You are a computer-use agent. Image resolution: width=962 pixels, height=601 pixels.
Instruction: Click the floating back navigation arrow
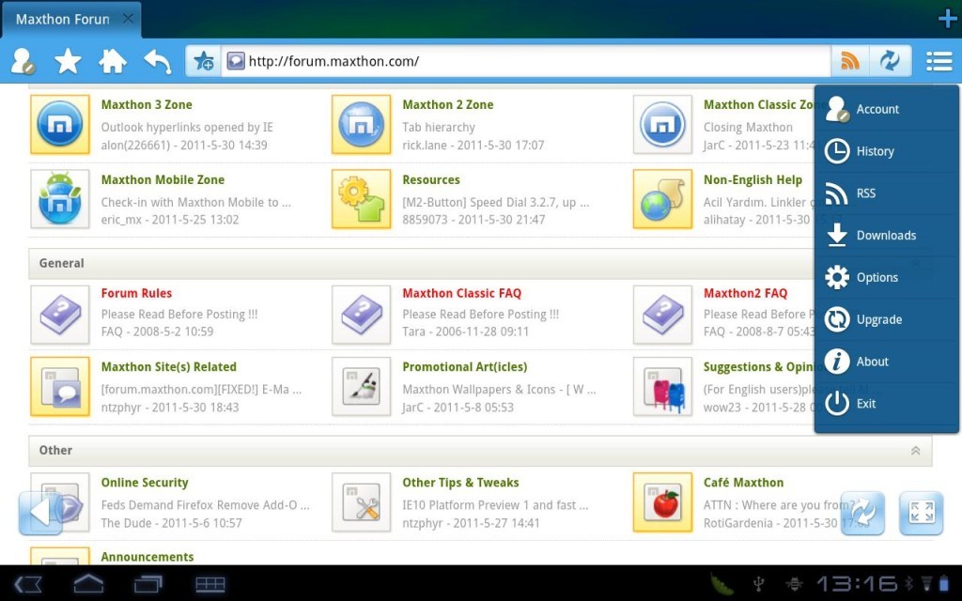(x=40, y=513)
